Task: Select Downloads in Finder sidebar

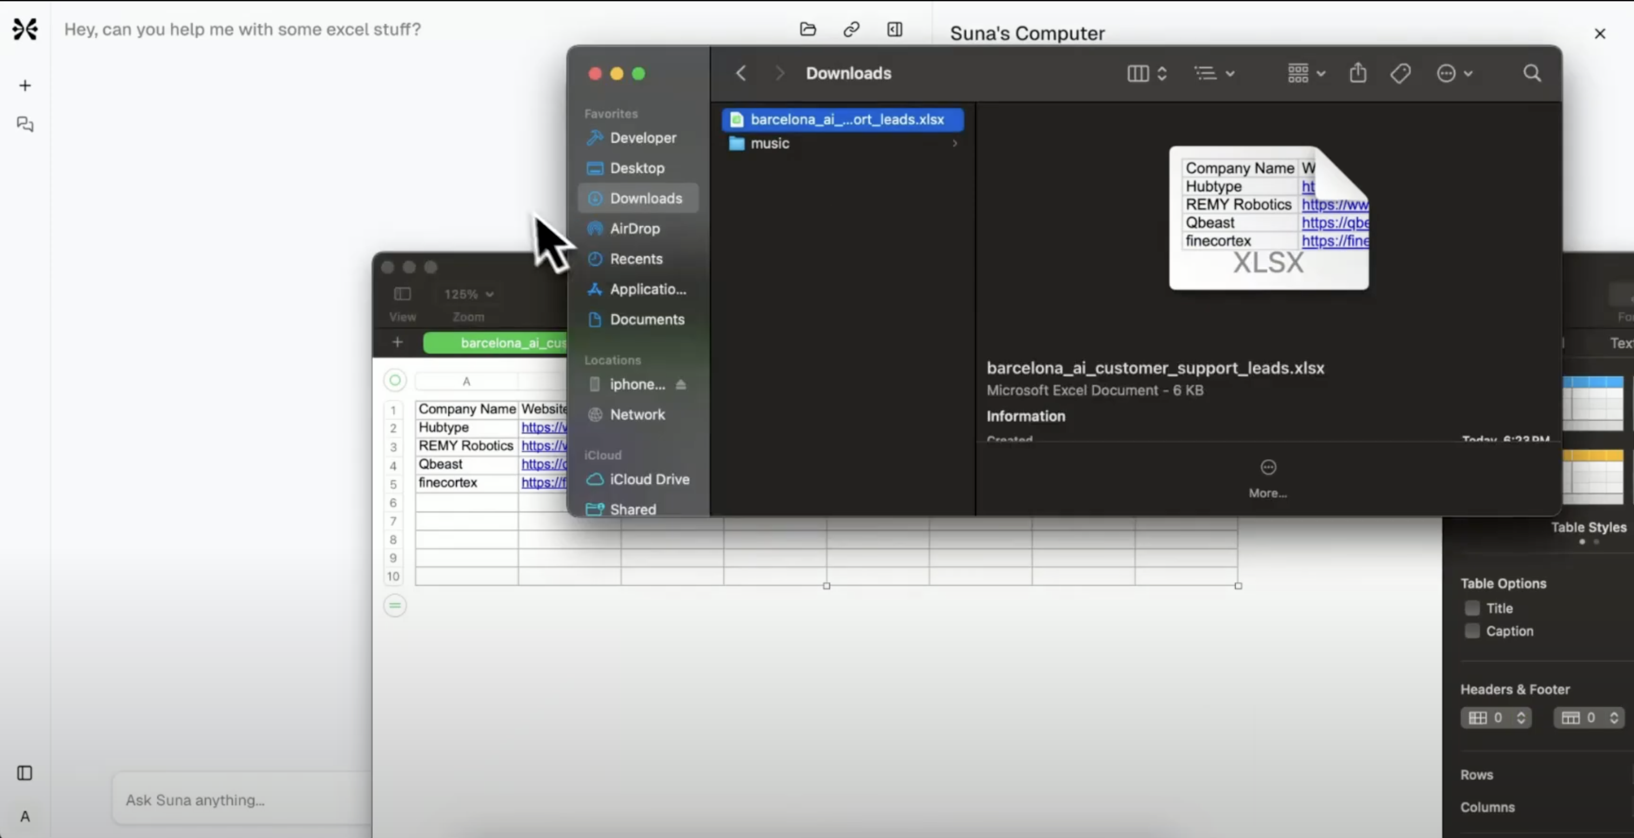Action: [638, 198]
